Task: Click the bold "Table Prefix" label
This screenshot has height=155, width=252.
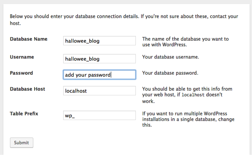Action: [24, 114]
